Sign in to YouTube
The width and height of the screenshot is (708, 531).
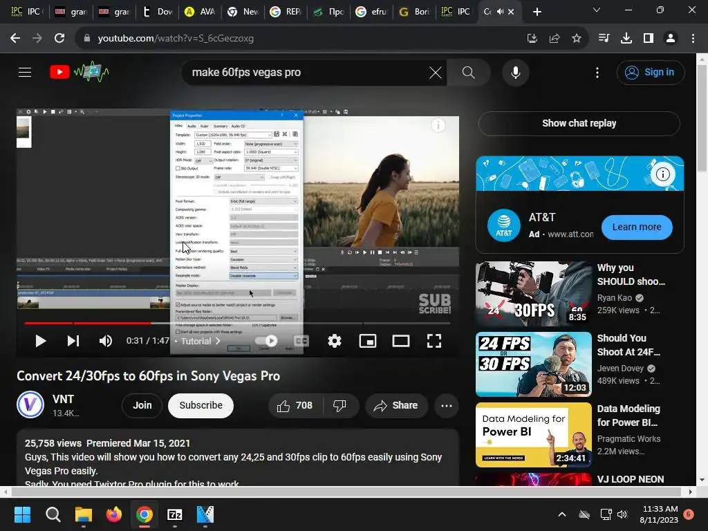pyautogui.click(x=650, y=72)
